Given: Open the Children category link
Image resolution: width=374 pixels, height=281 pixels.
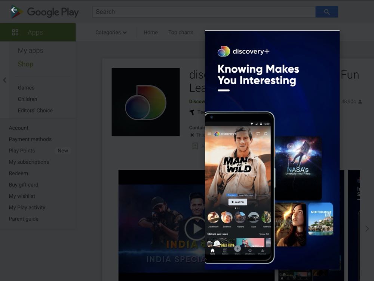Looking at the screenshot, I should coord(27,99).
